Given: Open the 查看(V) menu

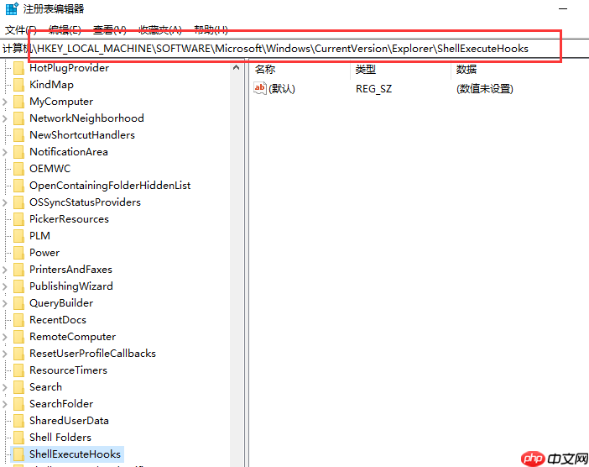Looking at the screenshot, I should point(109,29).
